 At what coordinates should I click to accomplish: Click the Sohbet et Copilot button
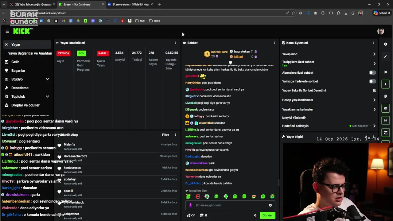click(x=382, y=13)
